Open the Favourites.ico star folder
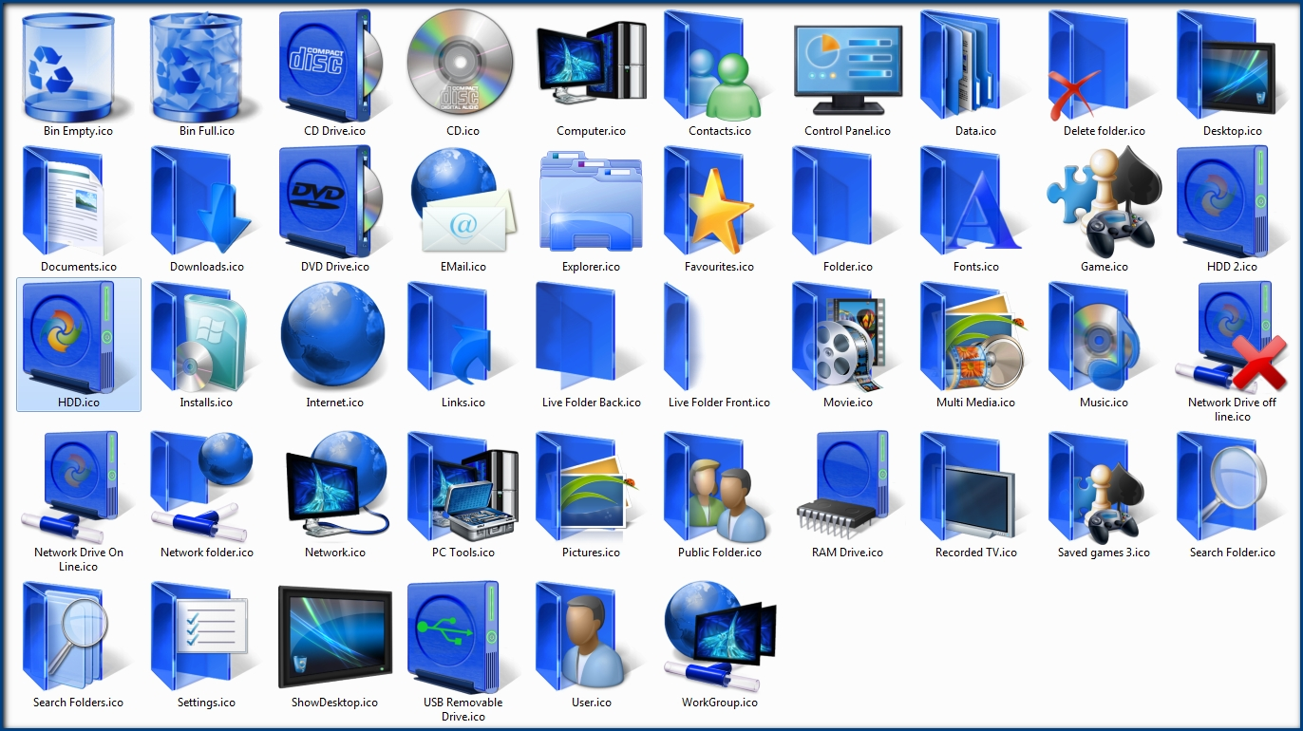Screen dimensions: 1303x731 coord(718,200)
